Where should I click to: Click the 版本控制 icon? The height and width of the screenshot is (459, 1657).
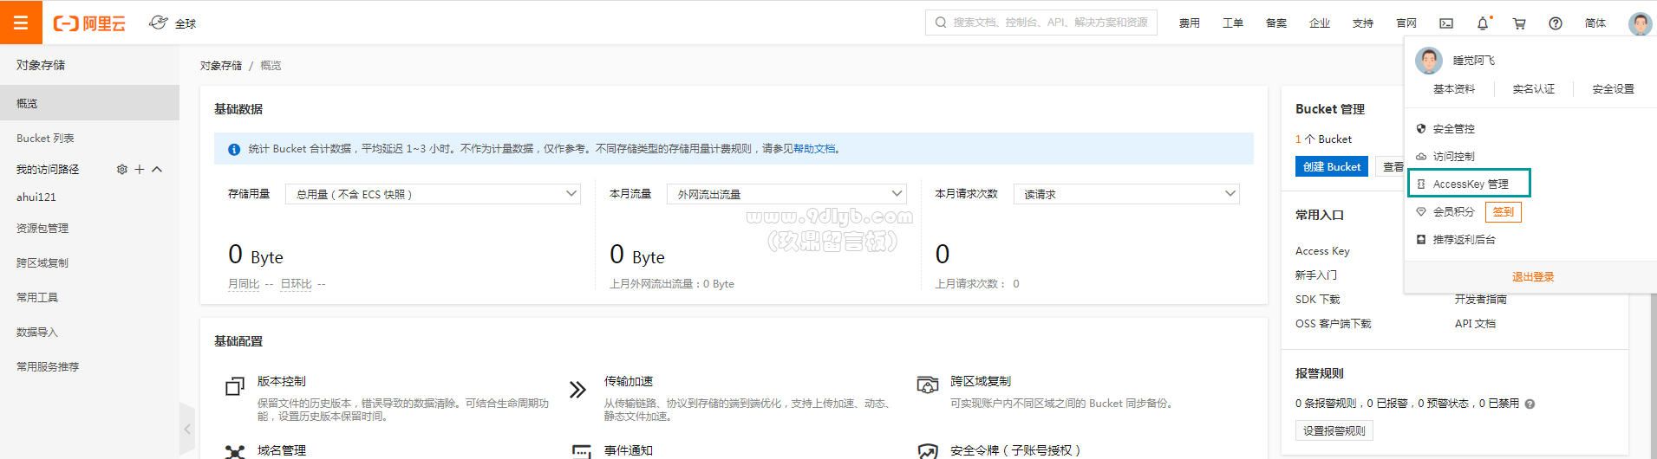(235, 387)
